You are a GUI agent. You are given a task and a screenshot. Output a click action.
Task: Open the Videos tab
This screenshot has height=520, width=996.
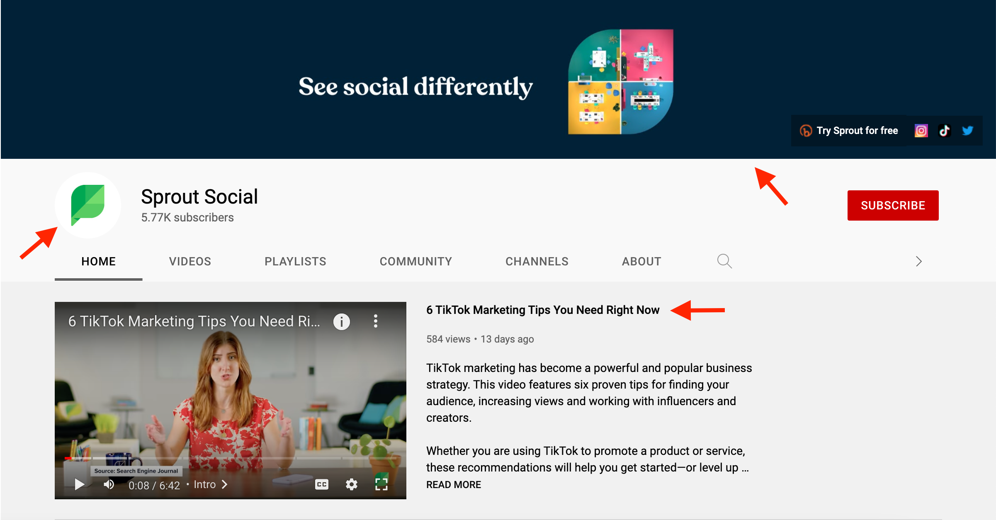point(190,261)
